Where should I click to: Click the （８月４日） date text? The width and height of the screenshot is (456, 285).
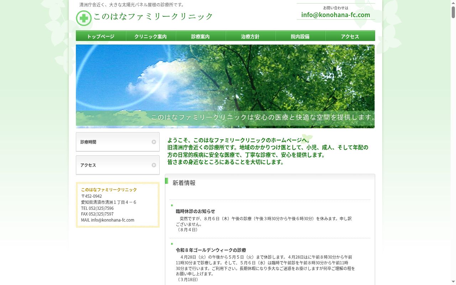click(x=188, y=230)
